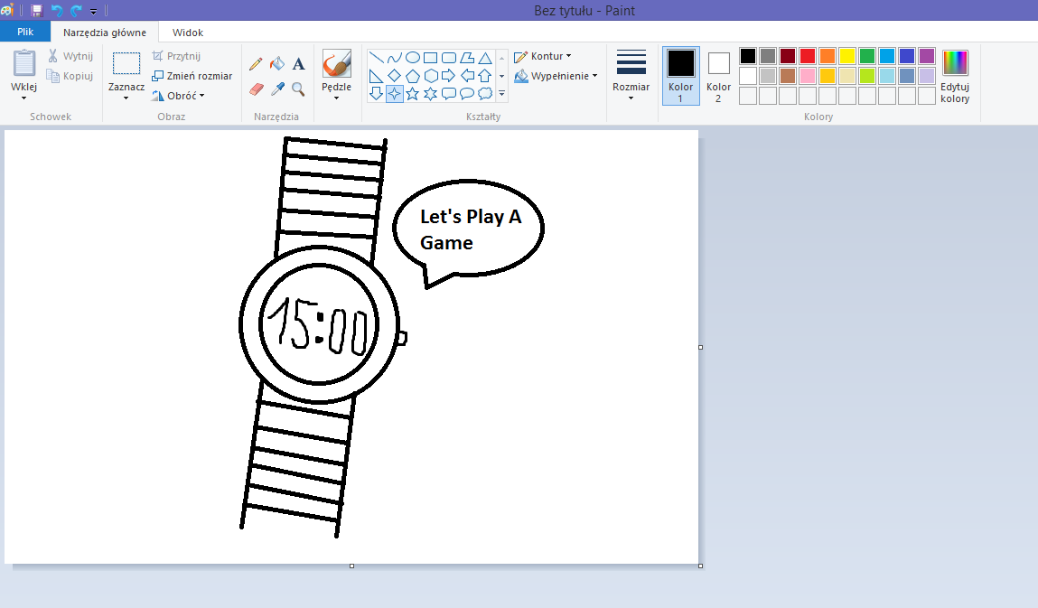Click the canvas bottom edge resize handle
Screen dimensions: 1038x608
[x=351, y=566]
